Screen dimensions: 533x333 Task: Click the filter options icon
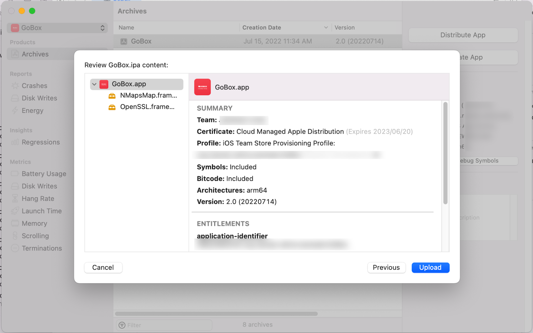tap(122, 325)
